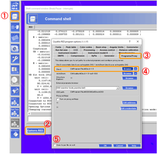Select the Distance calibration tab

[x=129, y=50]
